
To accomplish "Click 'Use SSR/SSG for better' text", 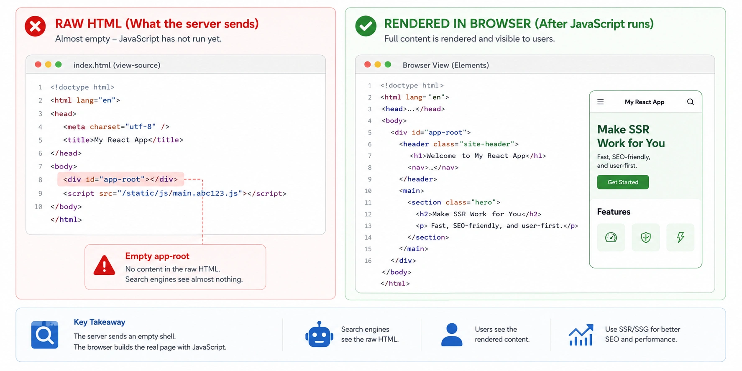I will pos(642,329).
